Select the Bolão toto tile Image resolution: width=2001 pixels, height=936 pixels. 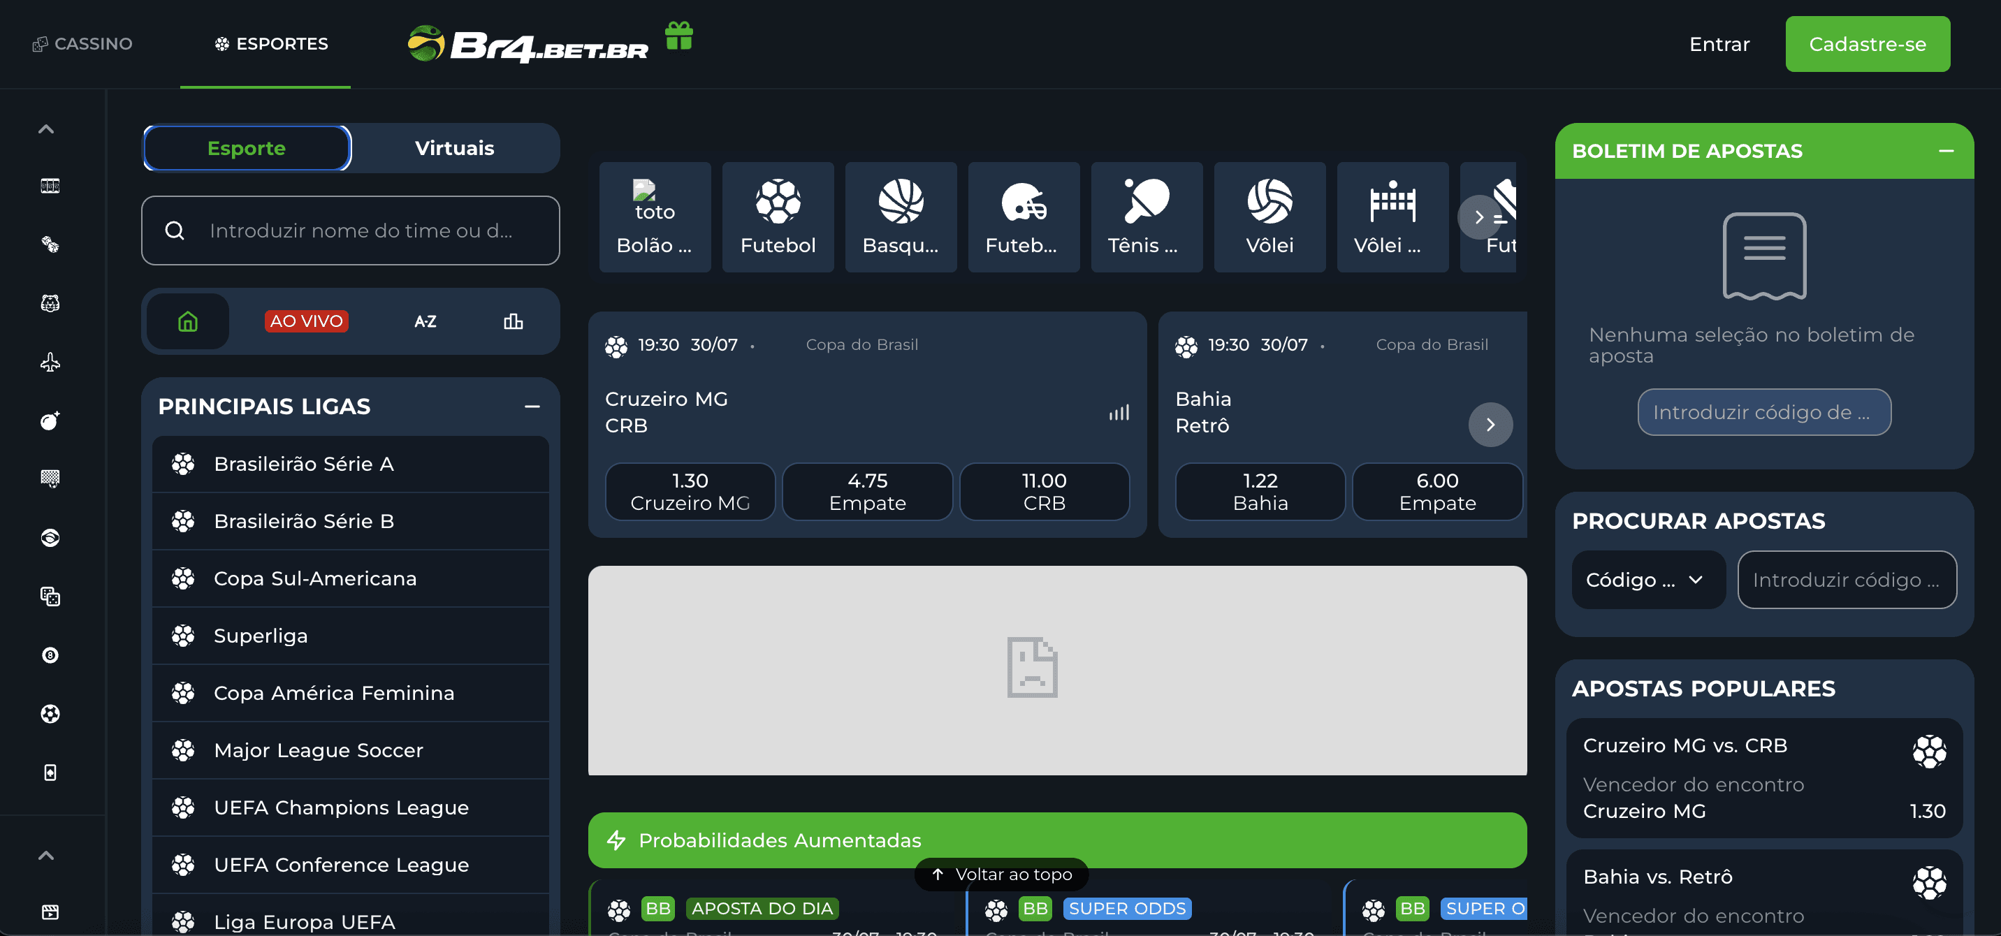pyautogui.click(x=655, y=217)
